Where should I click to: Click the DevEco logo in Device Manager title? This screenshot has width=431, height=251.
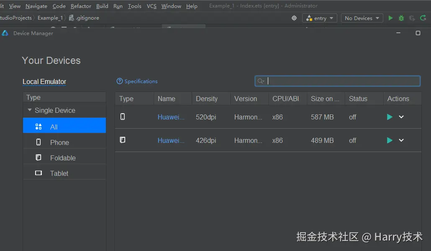point(5,33)
